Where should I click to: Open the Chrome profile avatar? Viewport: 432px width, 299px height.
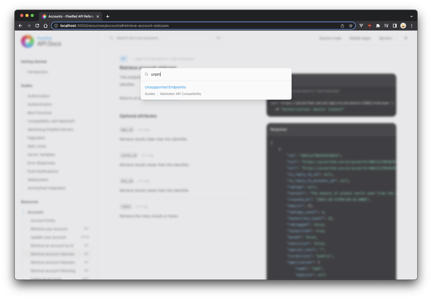[403, 26]
